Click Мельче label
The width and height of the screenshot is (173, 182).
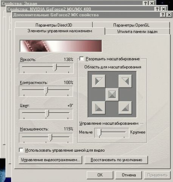86,132
